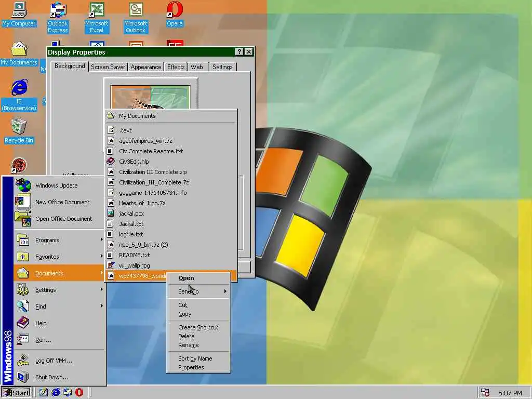Select the Background tab

pos(70,66)
